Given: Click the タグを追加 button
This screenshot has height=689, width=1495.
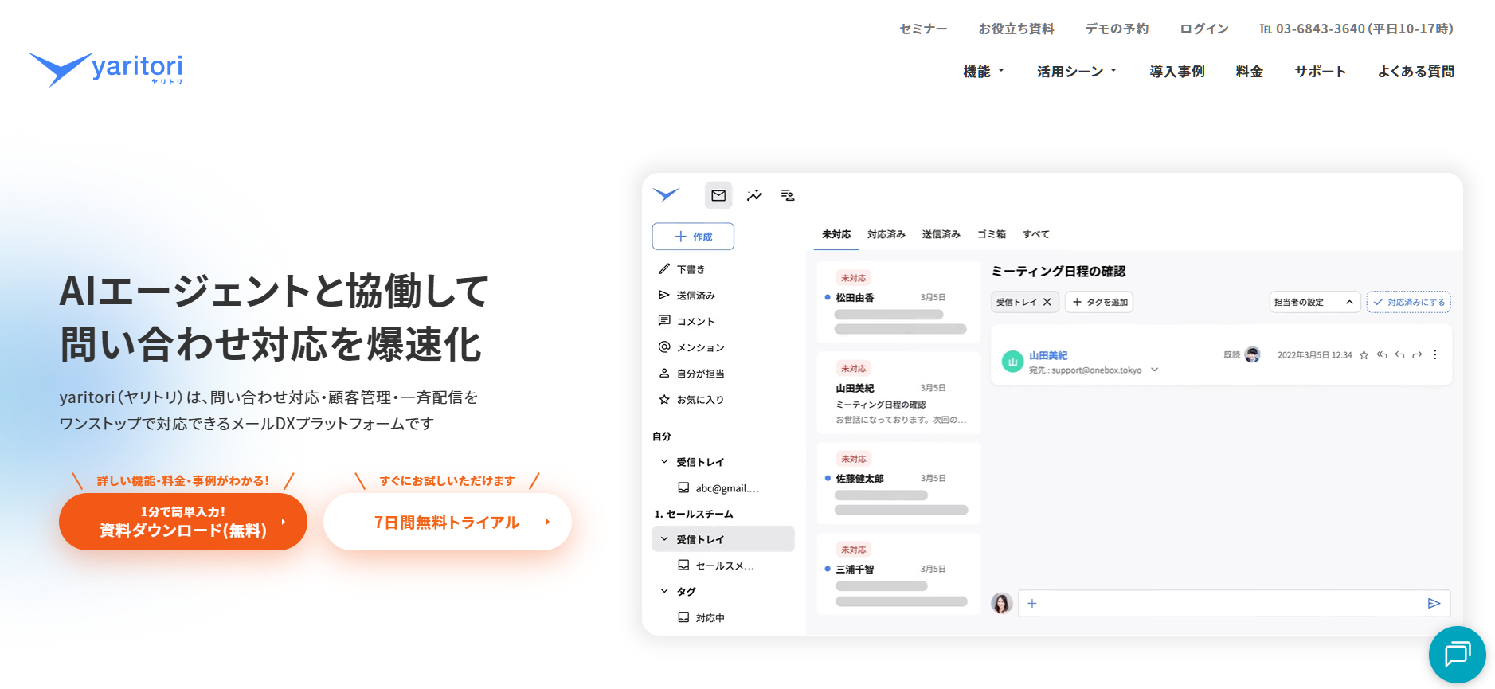Looking at the screenshot, I should pyautogui.click(x=1099, y=302).
